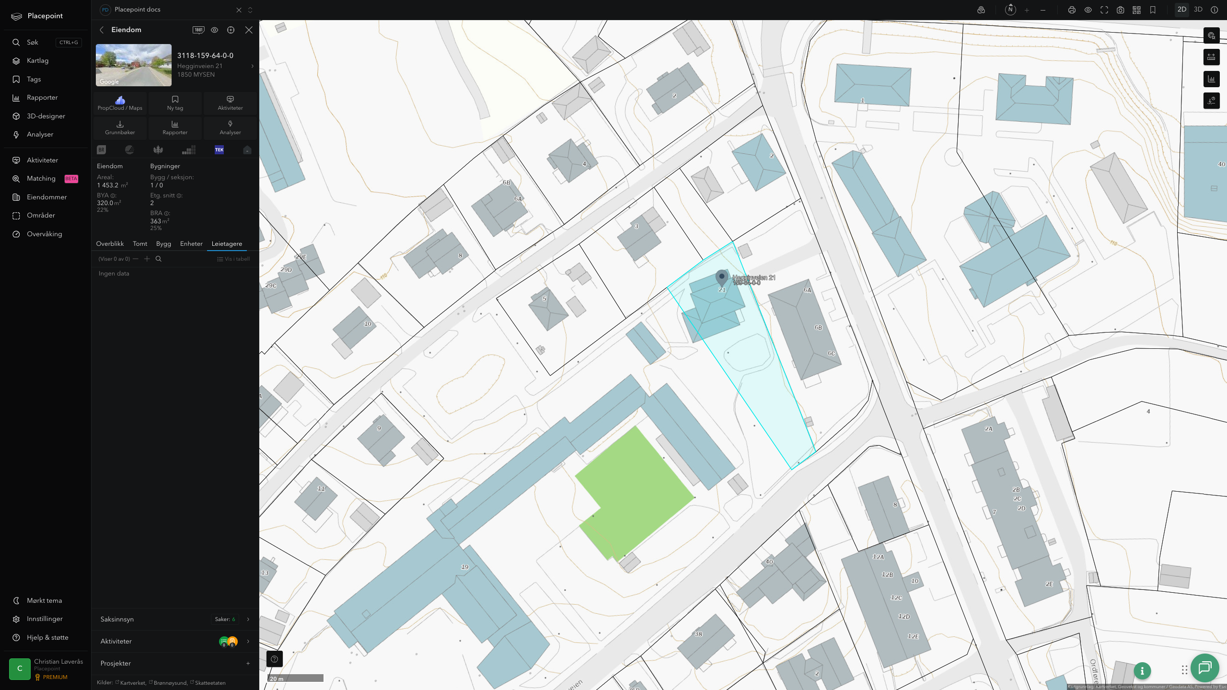Switch to the Overblikk tab
The image size is (1227, 690).
tap(110, 244)
